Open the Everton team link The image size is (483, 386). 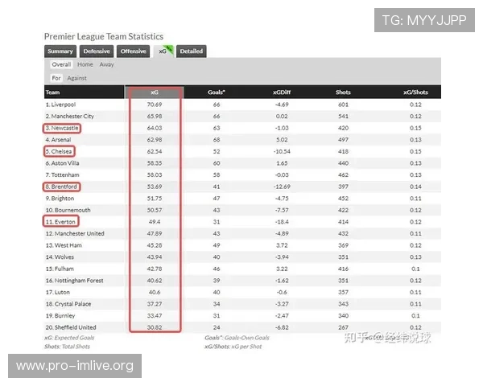[x=60, y=222]
